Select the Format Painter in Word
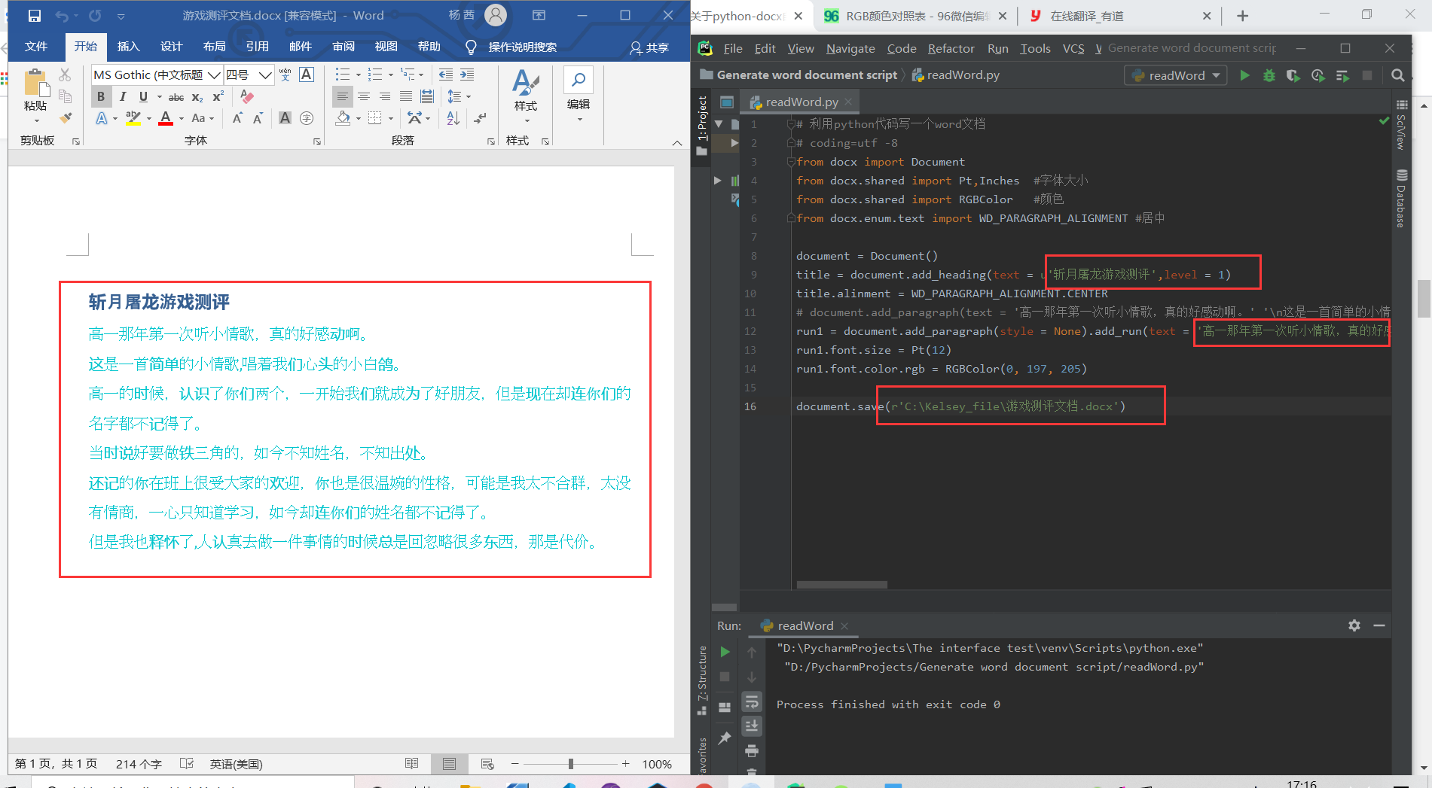Screen dimensions: 1432x788 point(65,118)
